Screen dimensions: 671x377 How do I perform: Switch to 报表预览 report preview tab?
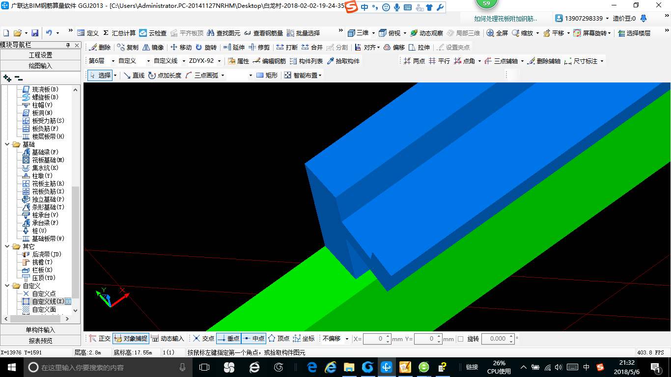pos(40,340)
